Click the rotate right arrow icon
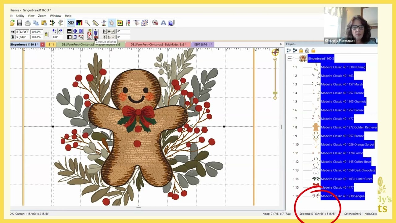 tap(60, 31)
